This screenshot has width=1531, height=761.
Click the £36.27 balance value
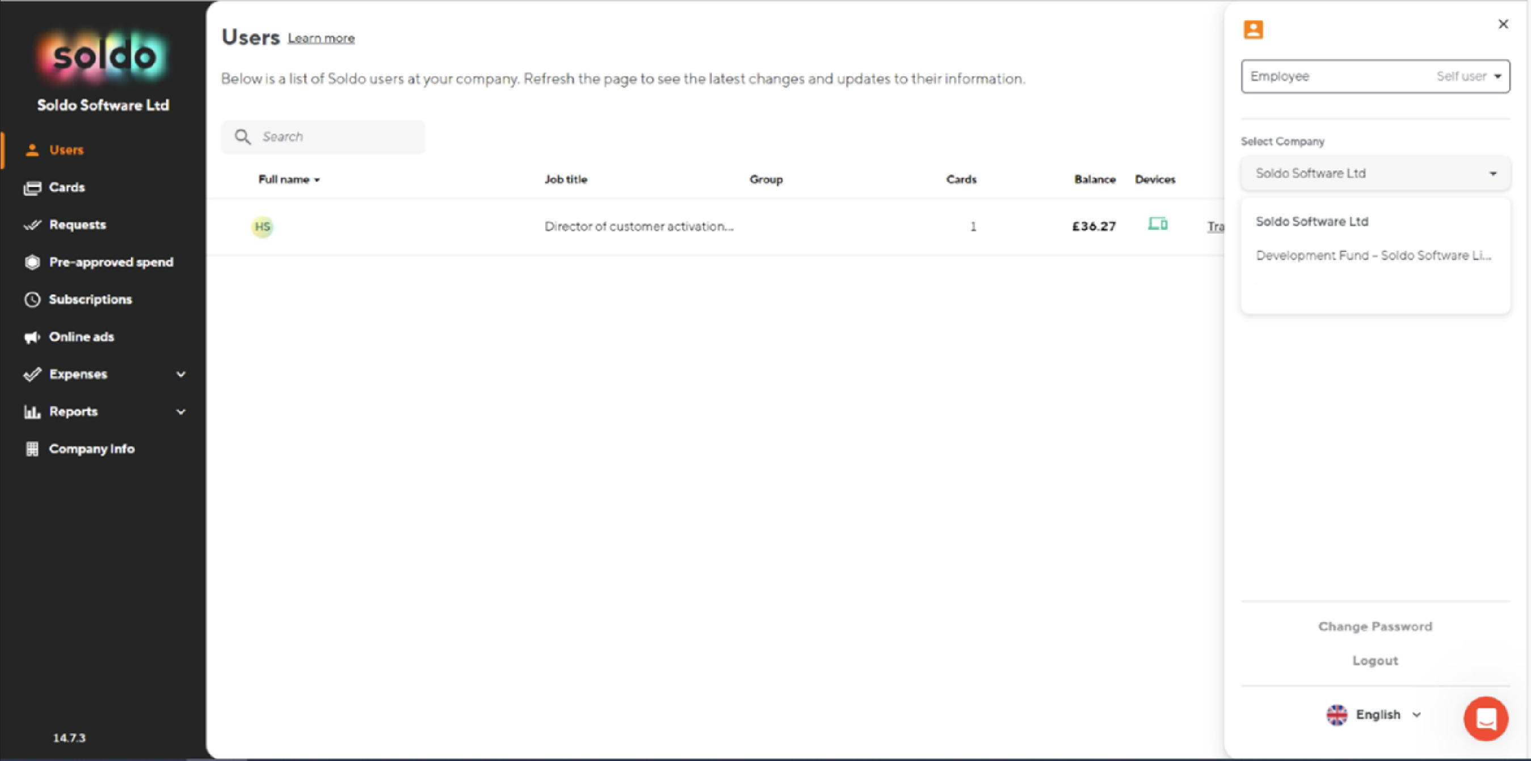(x=1093, y=226)
